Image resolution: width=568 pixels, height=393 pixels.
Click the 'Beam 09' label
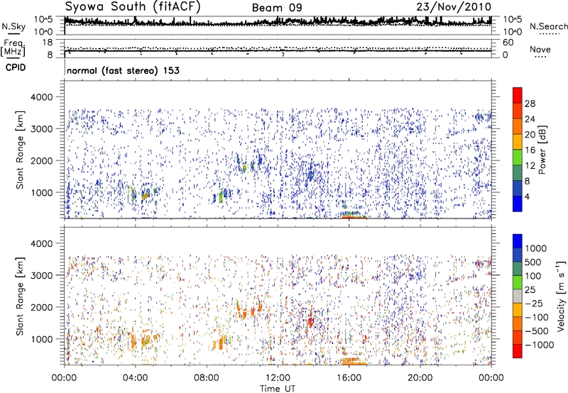pyautogui.click(x=277, y=8)
